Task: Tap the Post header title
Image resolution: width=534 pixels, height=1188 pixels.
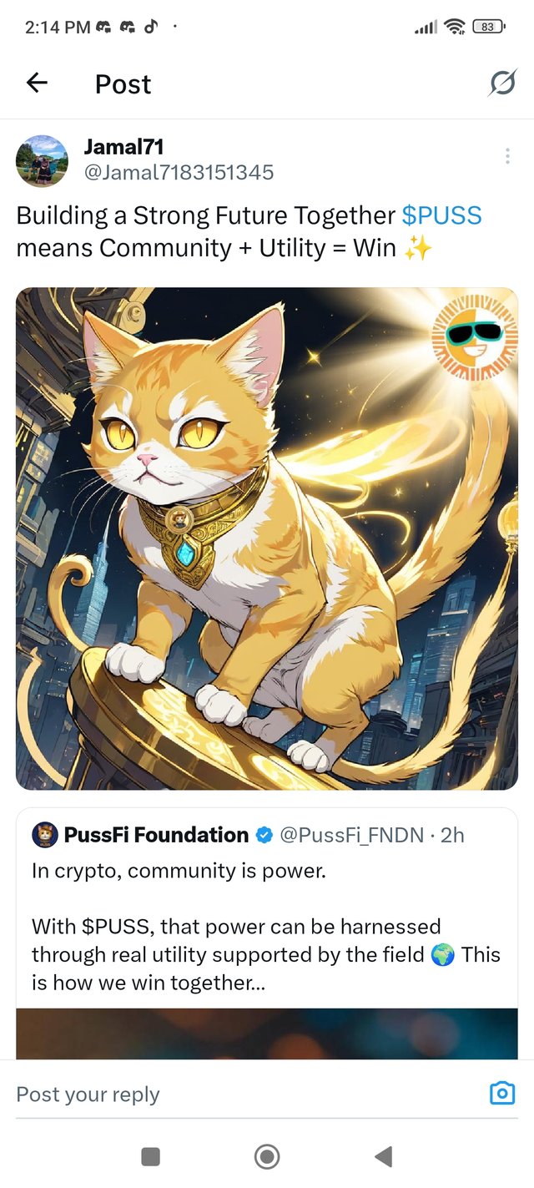Action: pyautogui.click(x=123, y=83)
